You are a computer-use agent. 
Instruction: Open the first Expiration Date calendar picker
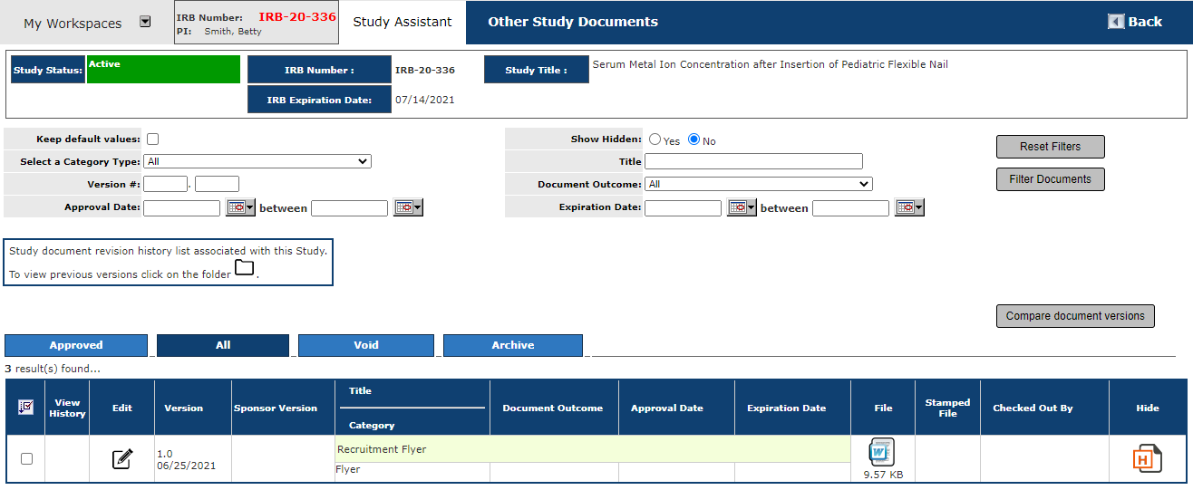pyautogui.click(x=742, y=207)
